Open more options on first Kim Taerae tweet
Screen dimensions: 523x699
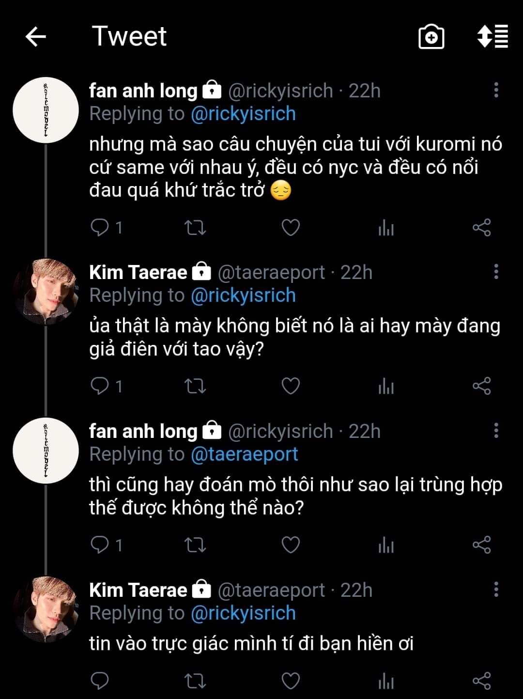point(496,272)
